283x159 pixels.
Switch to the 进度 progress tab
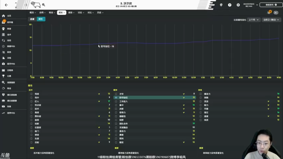[32, 19]
